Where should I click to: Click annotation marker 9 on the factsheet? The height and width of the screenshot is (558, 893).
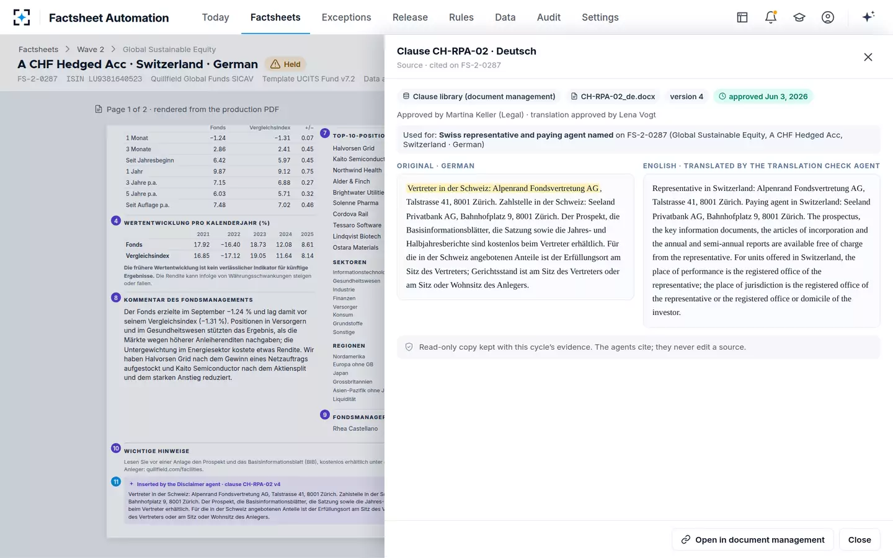325,415
